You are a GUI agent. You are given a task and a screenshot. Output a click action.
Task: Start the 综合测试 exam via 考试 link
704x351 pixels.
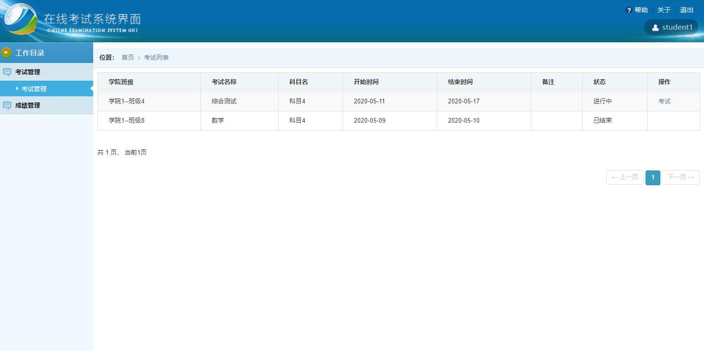pos(664,101)
